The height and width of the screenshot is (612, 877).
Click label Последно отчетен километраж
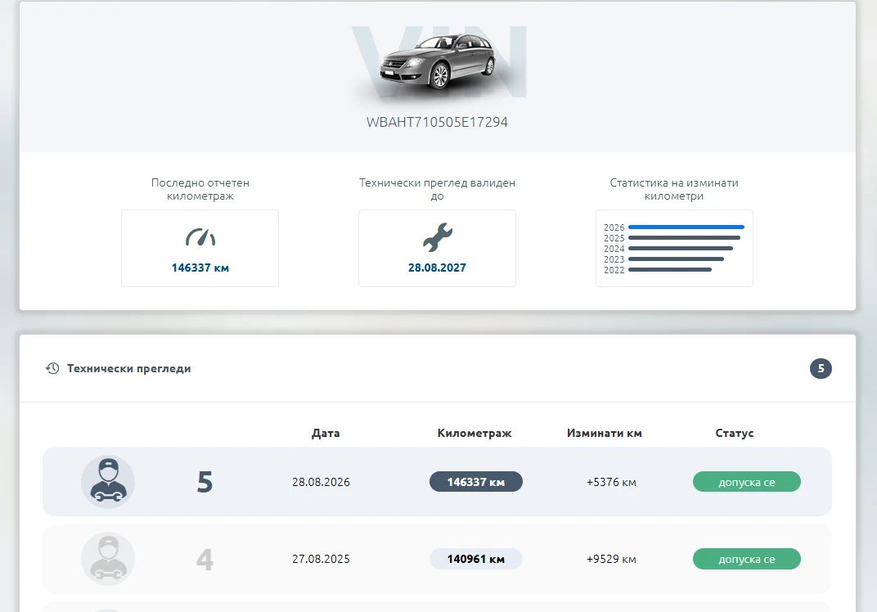click(x=200, y=189)
